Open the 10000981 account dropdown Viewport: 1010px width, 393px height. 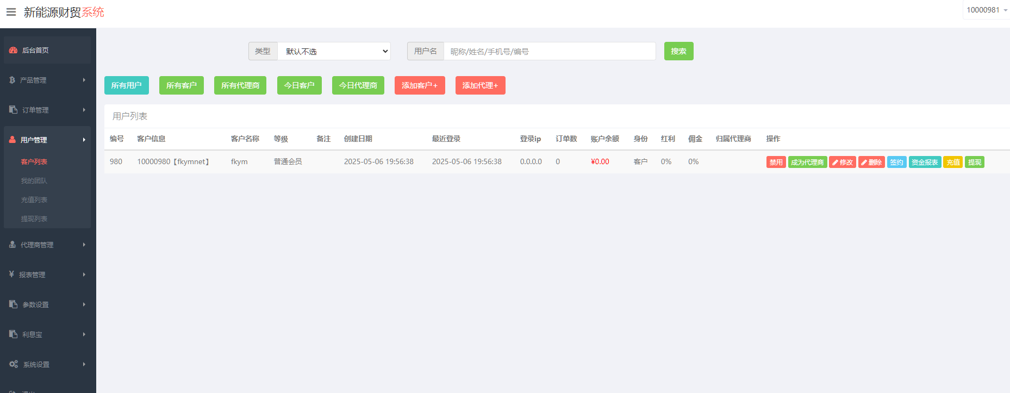(x=986, y=10)
